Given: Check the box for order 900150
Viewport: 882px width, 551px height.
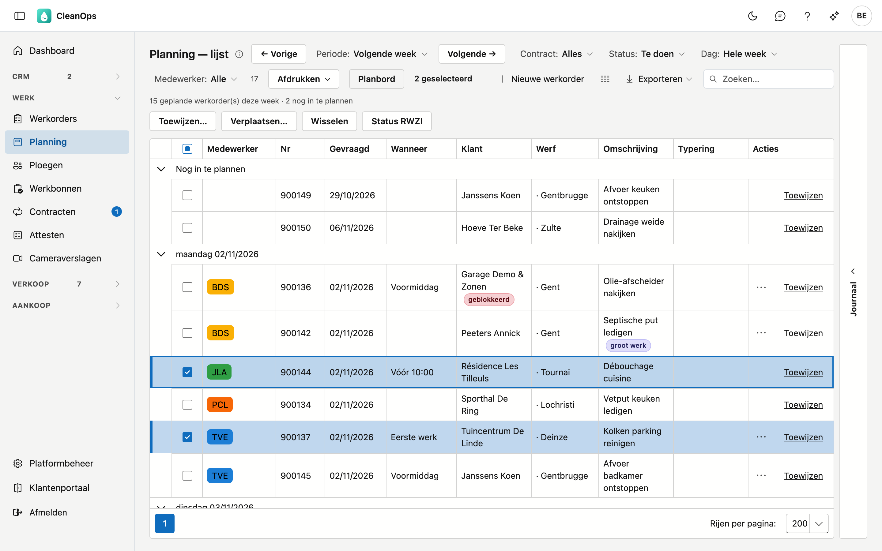Looking at the screenshot, I should [x=187, y=228].
